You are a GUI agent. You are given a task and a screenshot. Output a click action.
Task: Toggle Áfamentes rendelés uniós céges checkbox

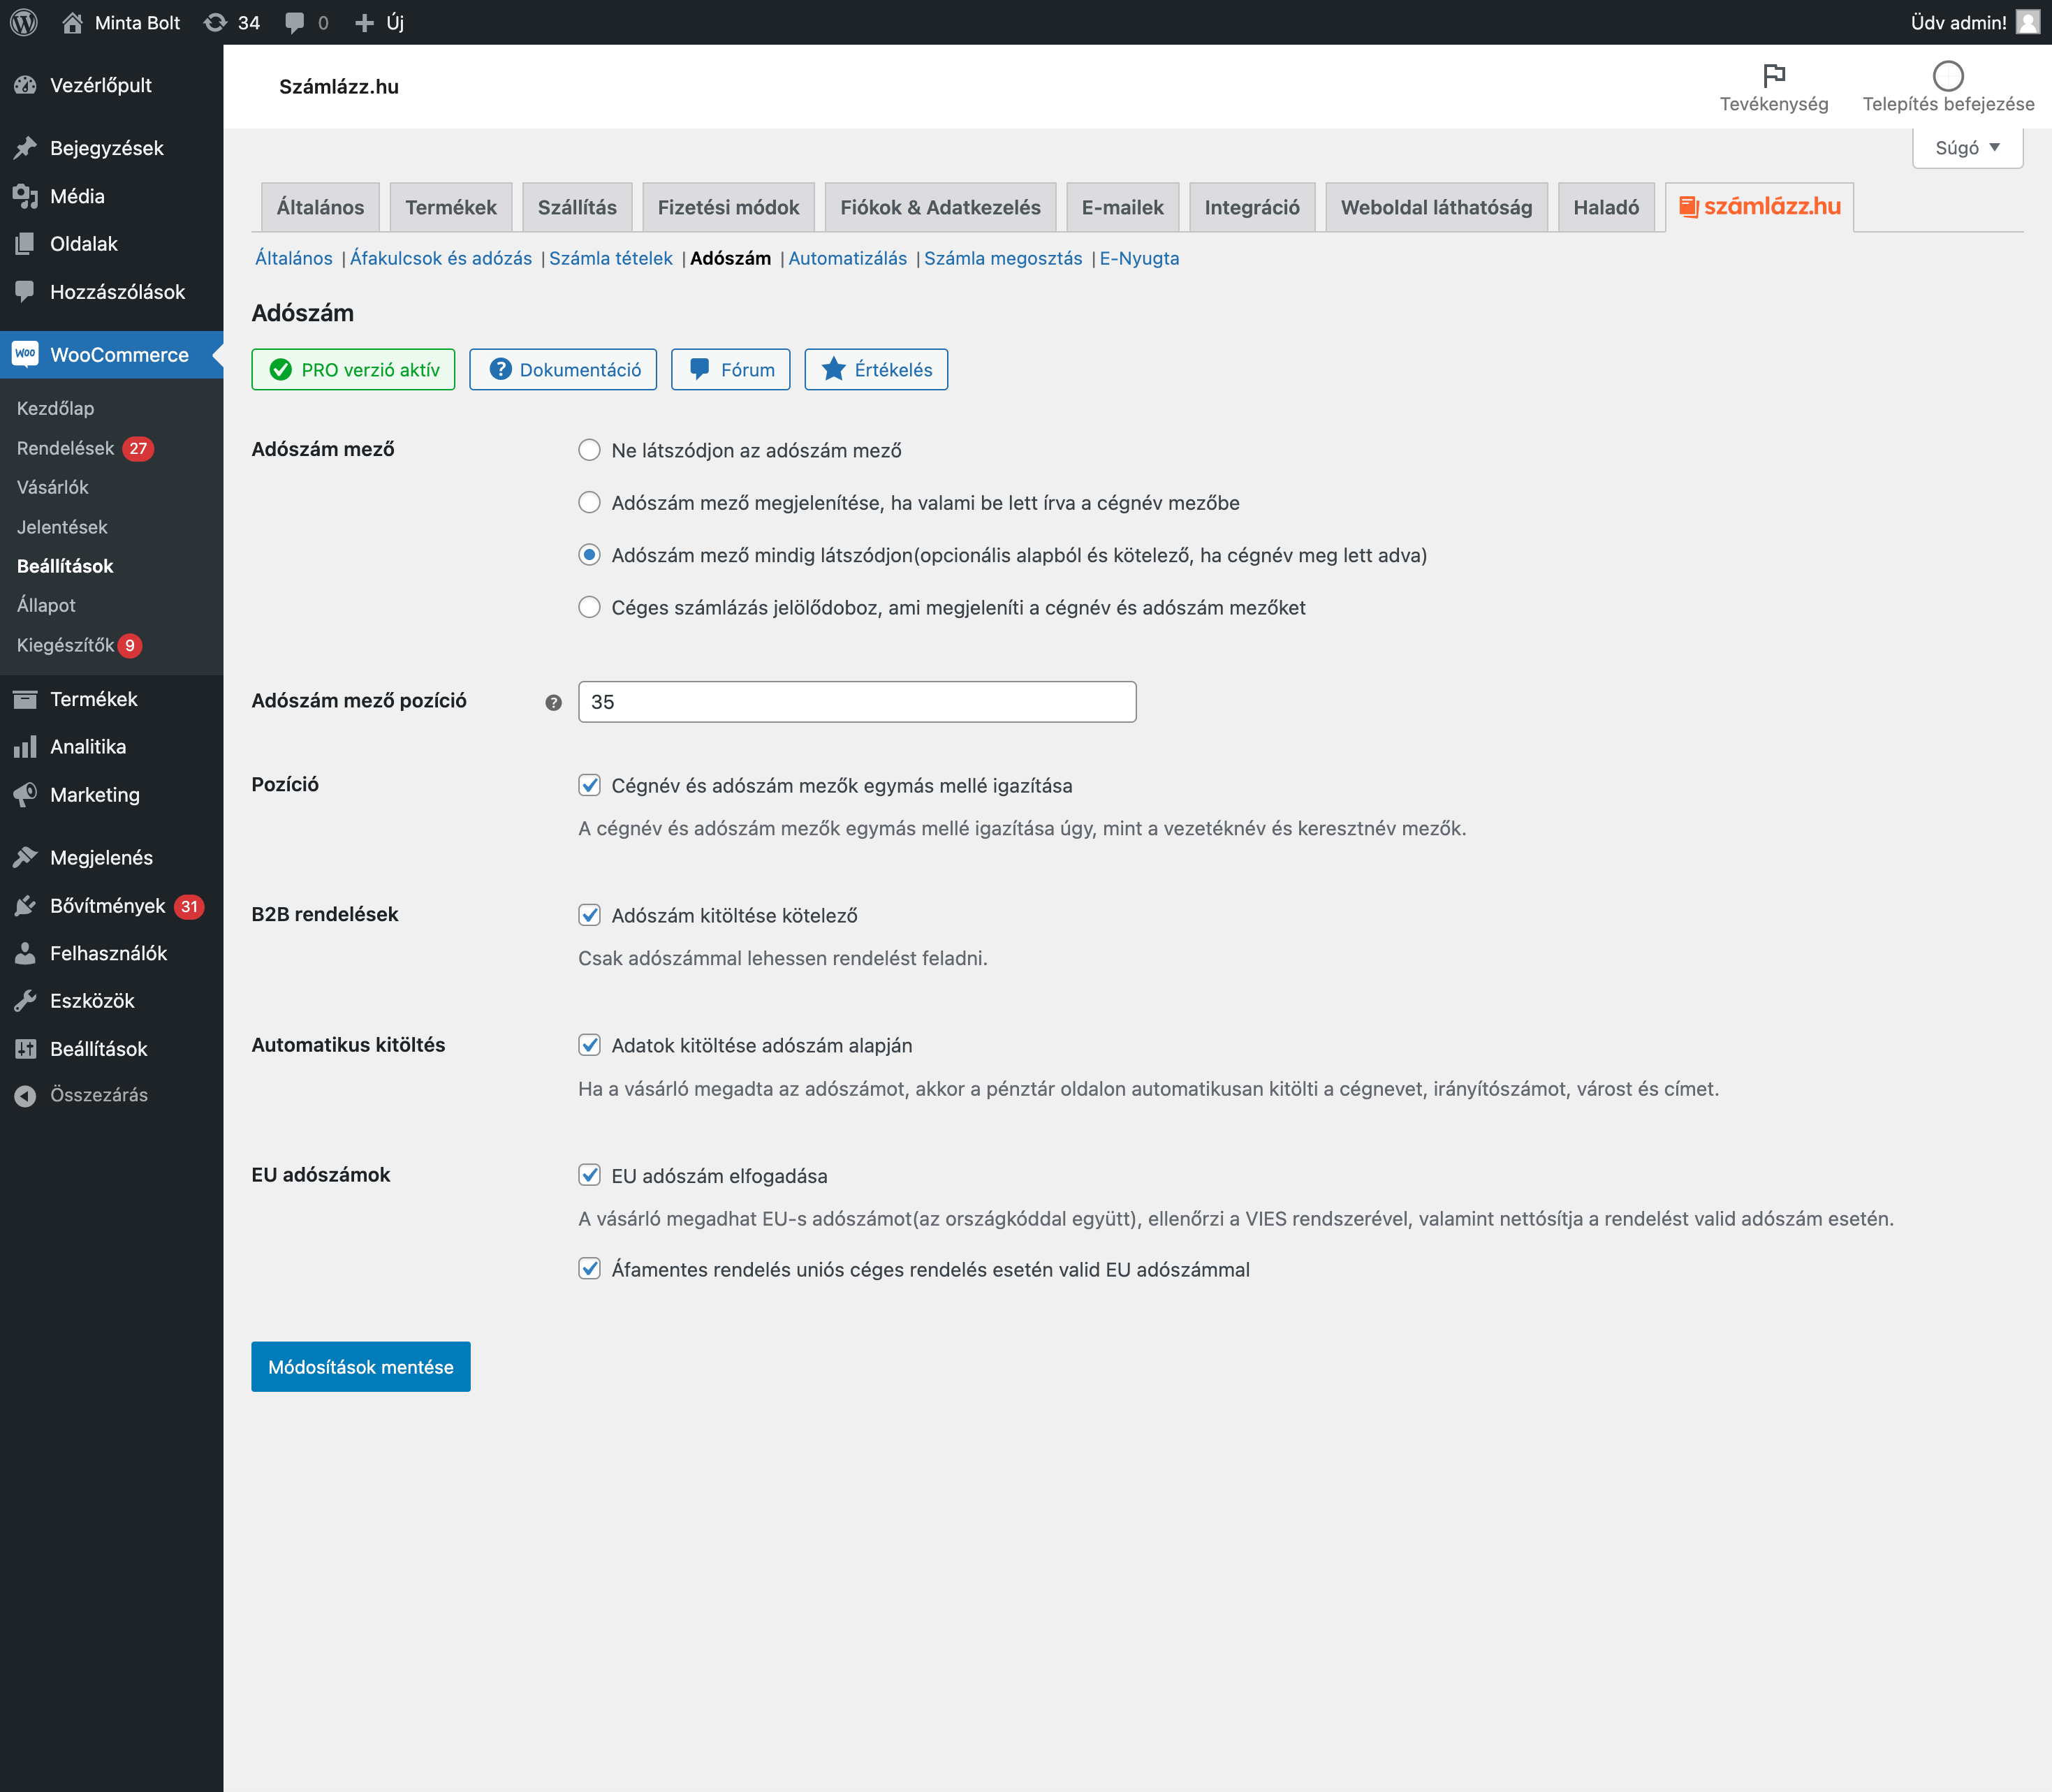(590, 1269)
